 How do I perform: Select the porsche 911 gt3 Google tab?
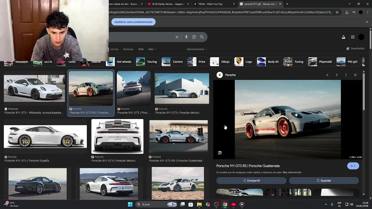pyautogui.click(x=260, y=4)
